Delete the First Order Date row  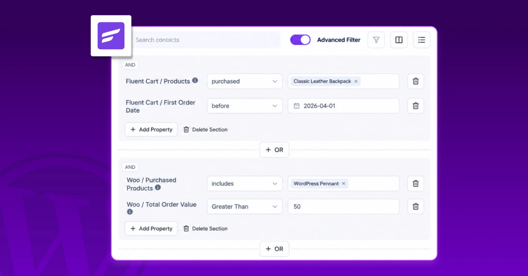(x=416, y=106)
